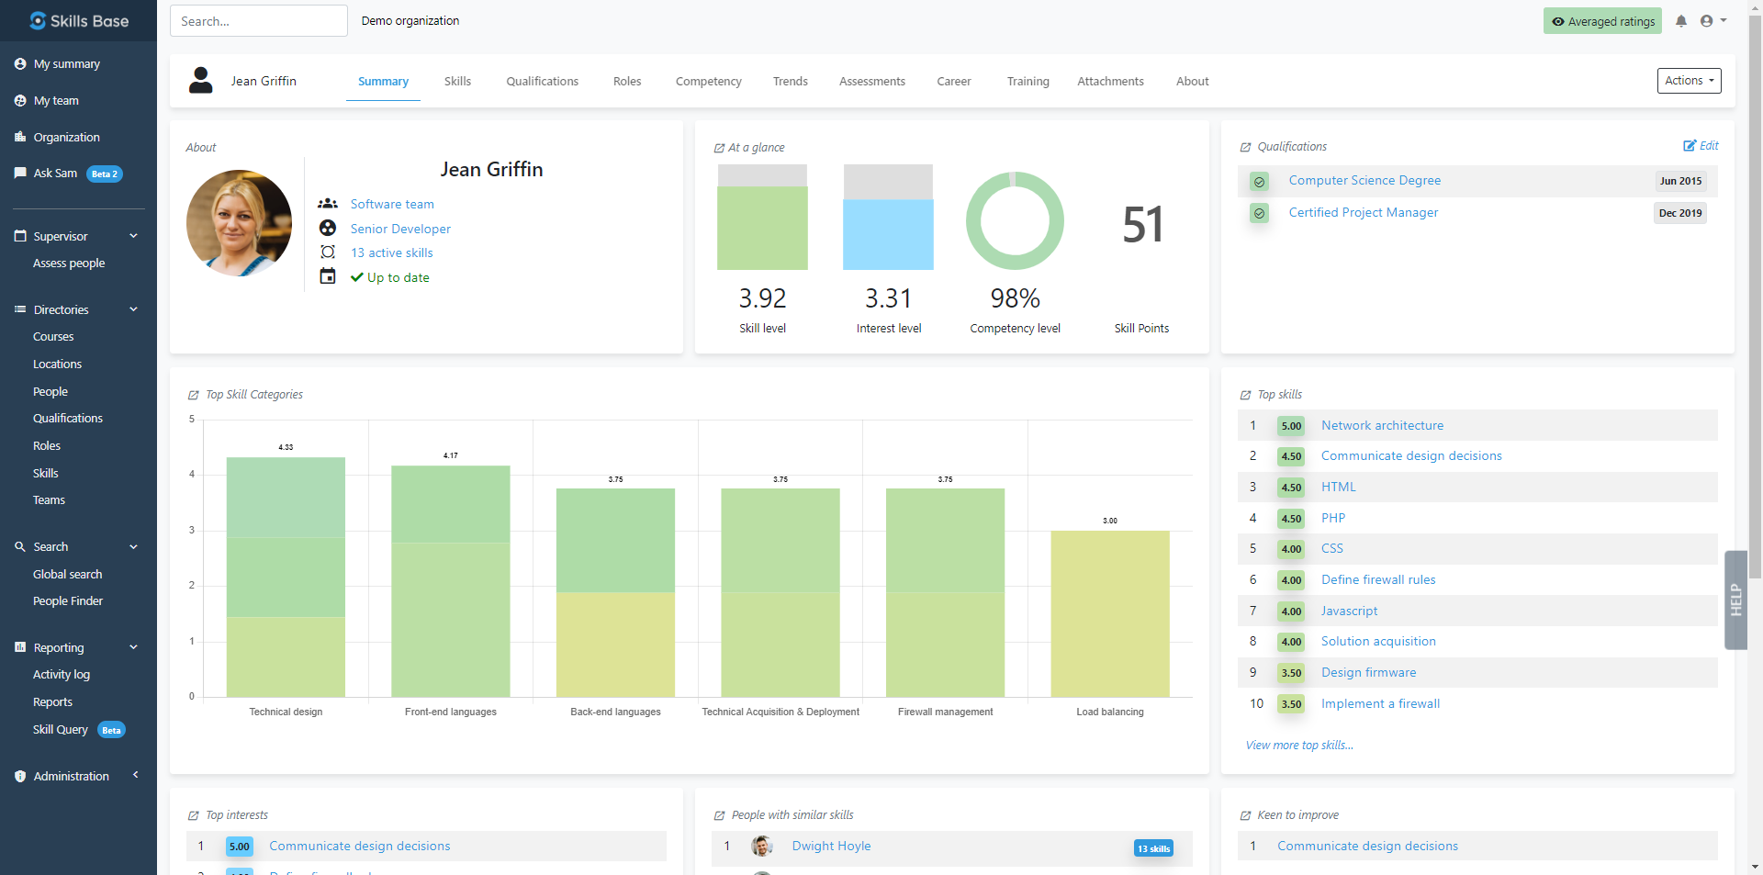This screenshot has width=1763, height=875.
Task: Click the View more top skills link
Action: click(1298, 746)
